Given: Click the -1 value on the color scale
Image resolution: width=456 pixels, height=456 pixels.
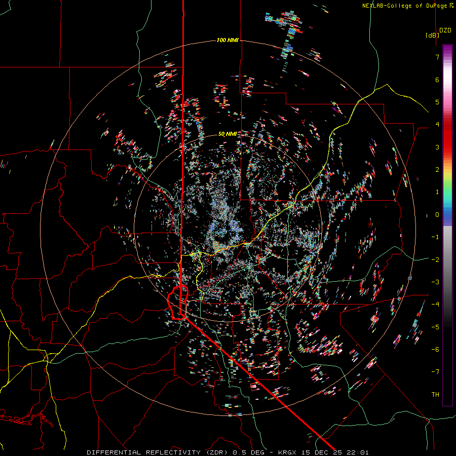Looking at the screenshot, I should pyautogui.click(x=435, y=237).
